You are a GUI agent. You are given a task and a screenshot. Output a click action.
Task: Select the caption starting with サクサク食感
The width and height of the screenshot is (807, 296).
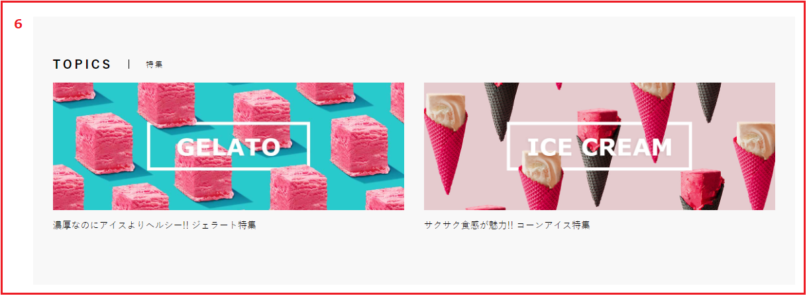tap(507, 225)
